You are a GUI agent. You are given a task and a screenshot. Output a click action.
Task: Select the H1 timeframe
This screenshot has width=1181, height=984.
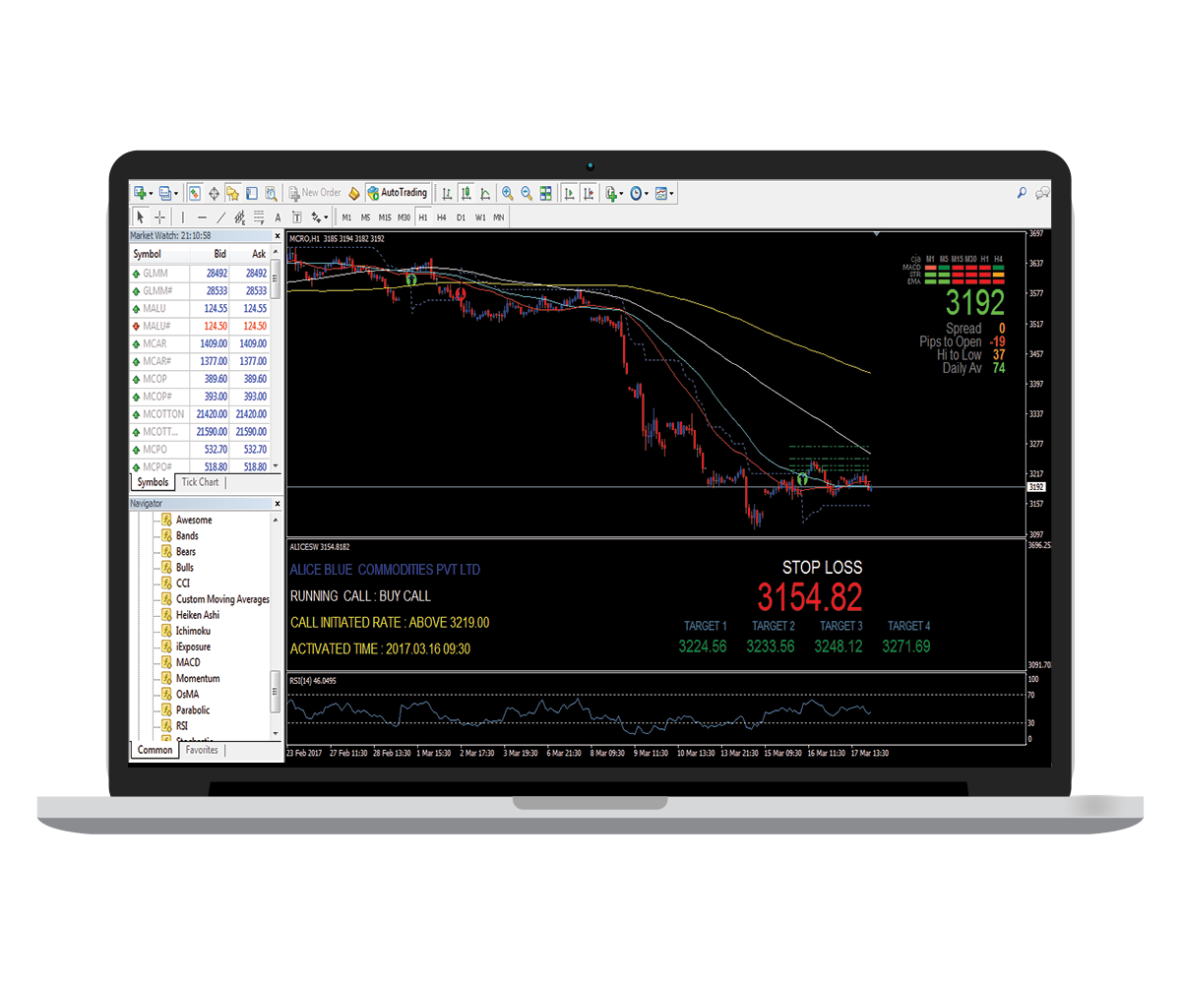tap(423, 217)
